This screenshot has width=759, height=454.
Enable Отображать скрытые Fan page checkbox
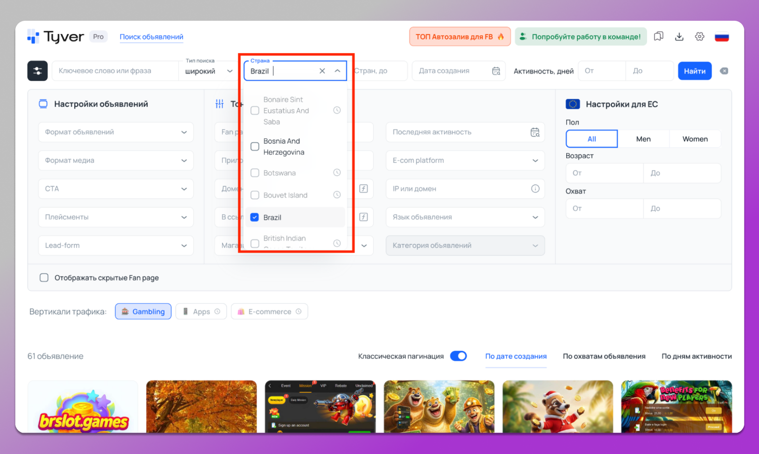point(44,277)
